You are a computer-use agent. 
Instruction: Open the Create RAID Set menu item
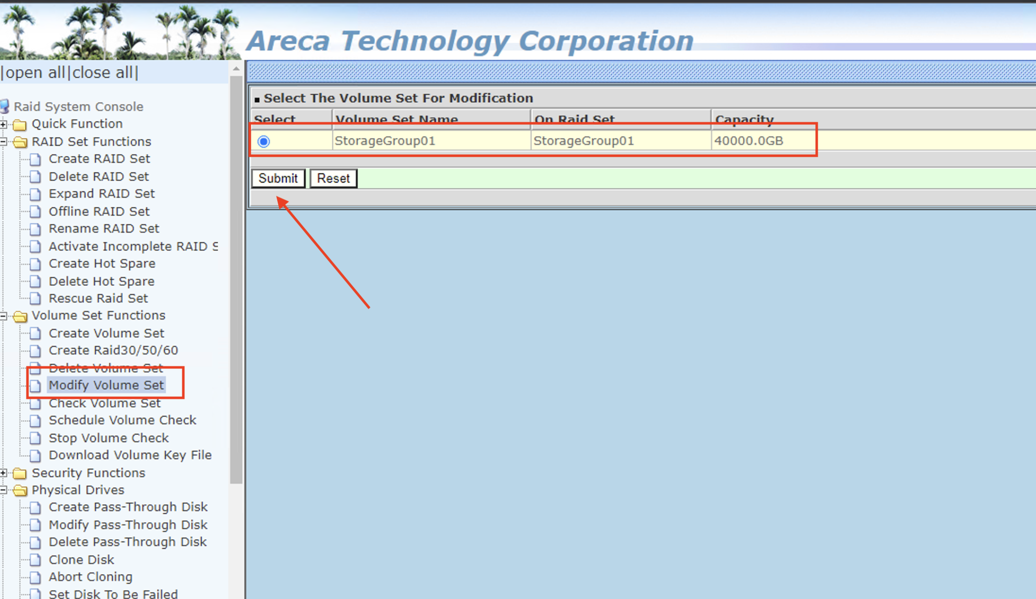[x=99, y=159]
